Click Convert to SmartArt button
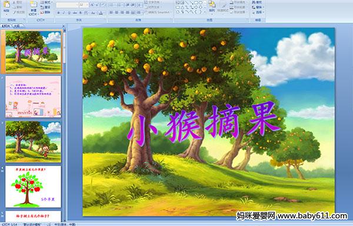The image size is (353, 226). [x=157, y=12]
